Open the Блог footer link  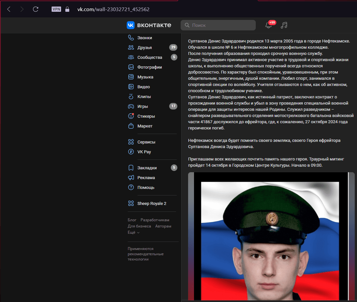pos(132,220)
